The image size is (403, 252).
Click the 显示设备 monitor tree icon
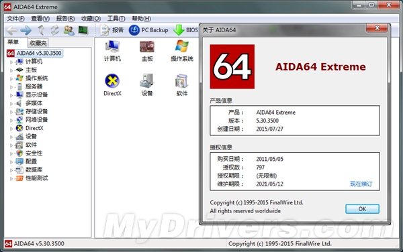[x=19, y=95]
